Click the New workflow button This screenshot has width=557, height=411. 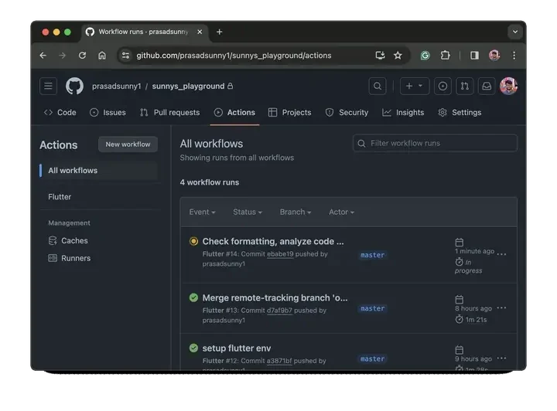coord(128,144)
